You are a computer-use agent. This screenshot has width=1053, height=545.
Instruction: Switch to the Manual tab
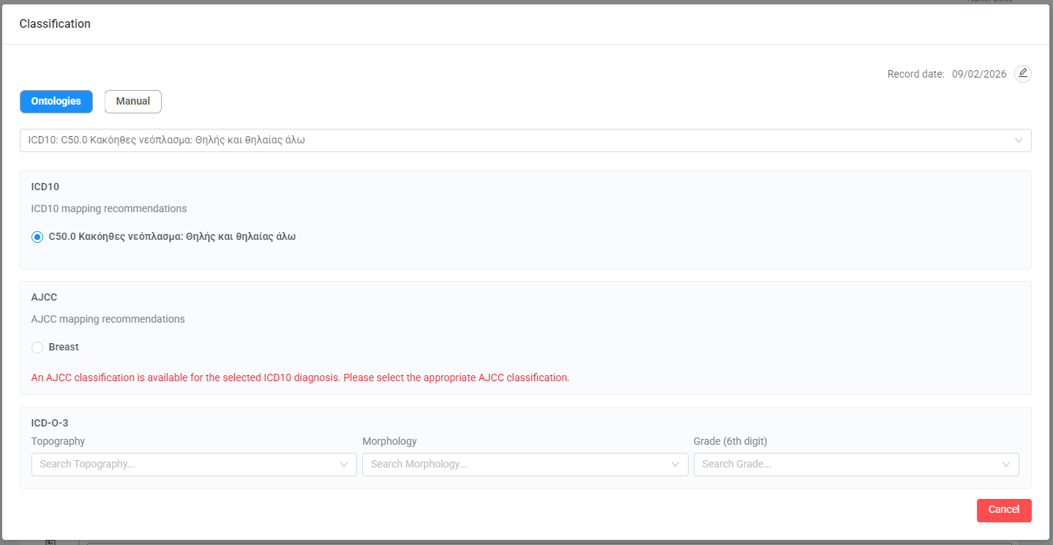point(133,102)
